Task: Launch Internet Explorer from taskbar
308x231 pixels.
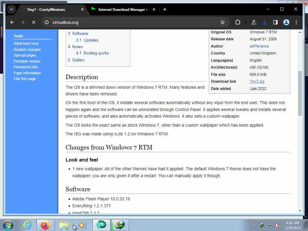Action: pos(27,225)
